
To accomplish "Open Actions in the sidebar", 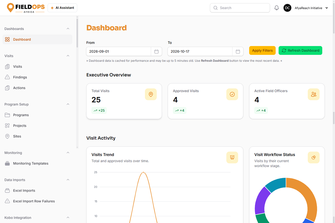I will (37, 88).
